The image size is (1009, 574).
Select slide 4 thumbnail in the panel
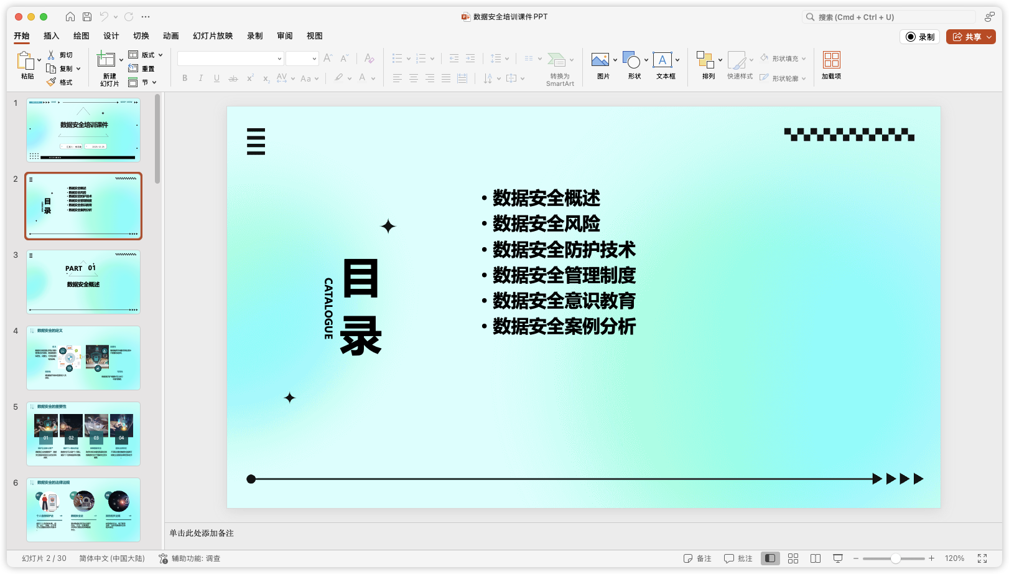tap(83, 358)
